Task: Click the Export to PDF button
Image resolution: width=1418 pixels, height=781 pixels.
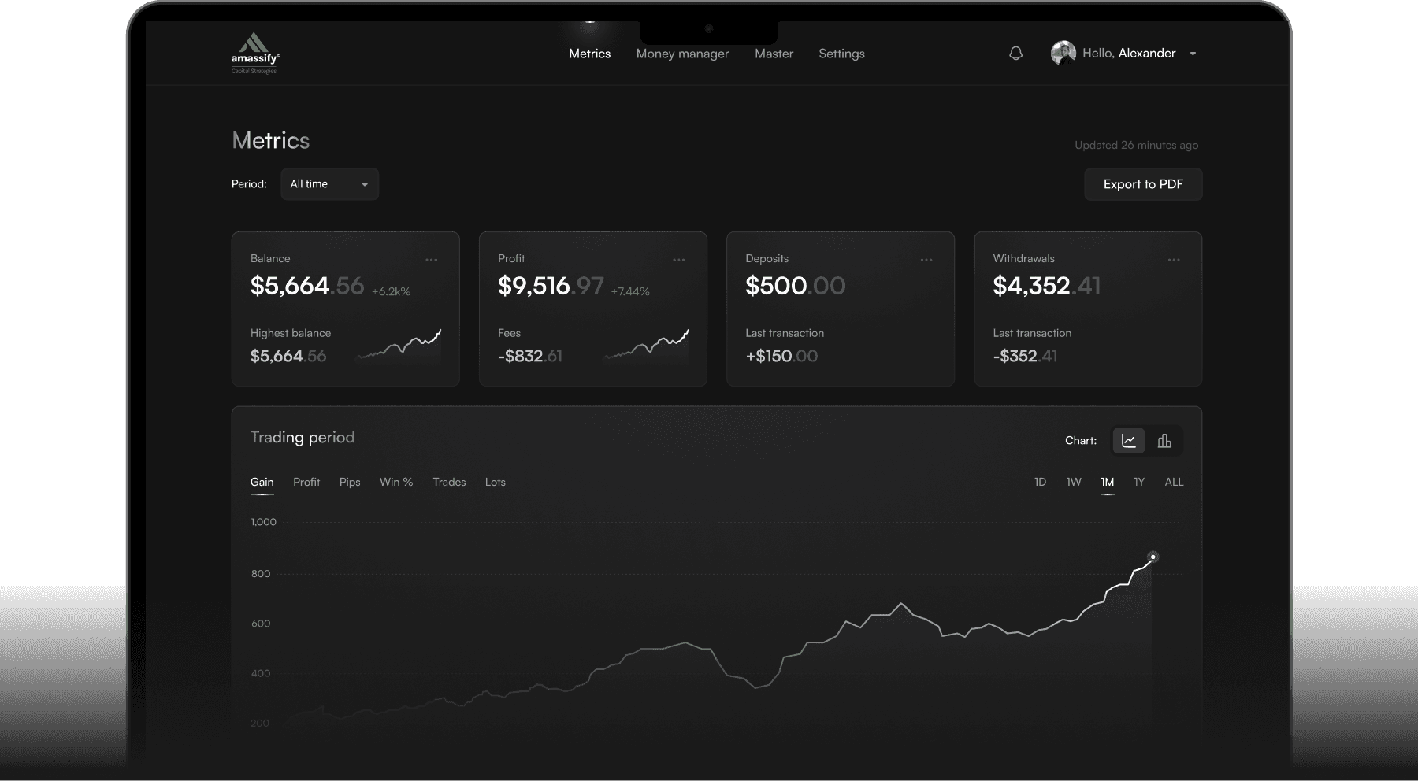Action: point(1143,183)
